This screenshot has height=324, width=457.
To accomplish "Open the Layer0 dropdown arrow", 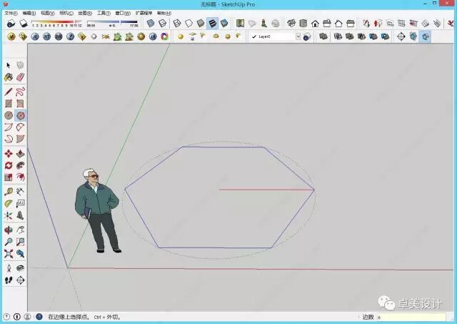I will 298,36.
